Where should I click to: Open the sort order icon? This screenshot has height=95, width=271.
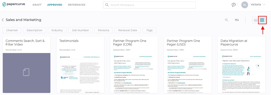(x=237, y=20)
